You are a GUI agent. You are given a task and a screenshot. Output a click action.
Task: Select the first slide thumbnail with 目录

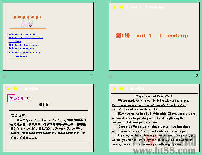click(48, 36)
